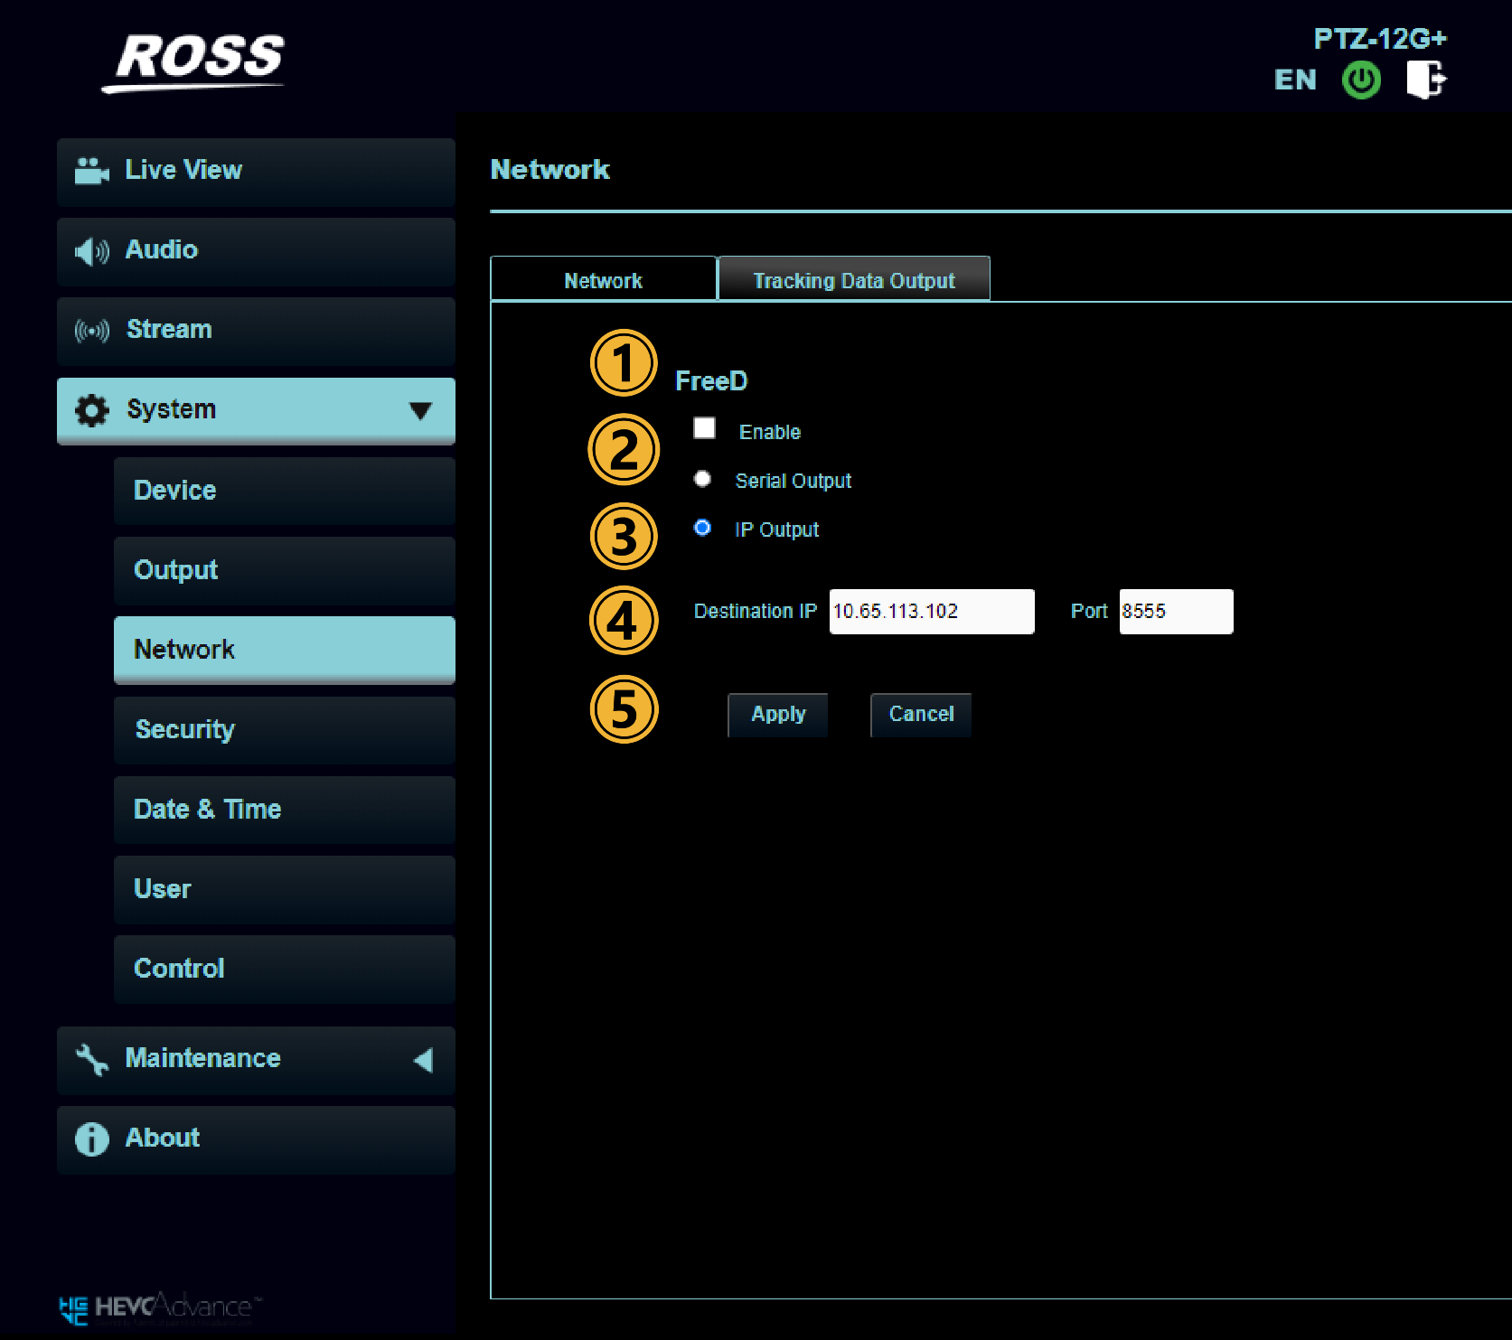Open the EN language selector
The width and height of the screenshot is (1512, 1340).
coord(1294,80)
